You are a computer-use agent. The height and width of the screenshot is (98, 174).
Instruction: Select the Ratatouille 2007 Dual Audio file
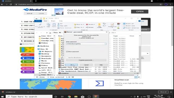coord(98,69)
